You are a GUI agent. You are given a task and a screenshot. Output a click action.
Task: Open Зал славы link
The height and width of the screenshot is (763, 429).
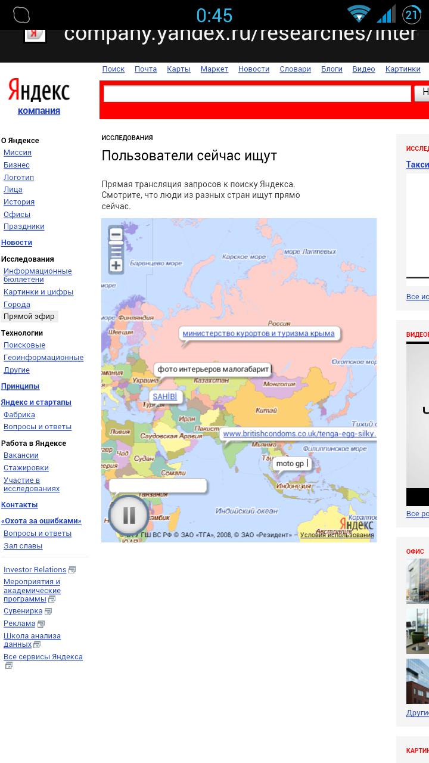23,546
